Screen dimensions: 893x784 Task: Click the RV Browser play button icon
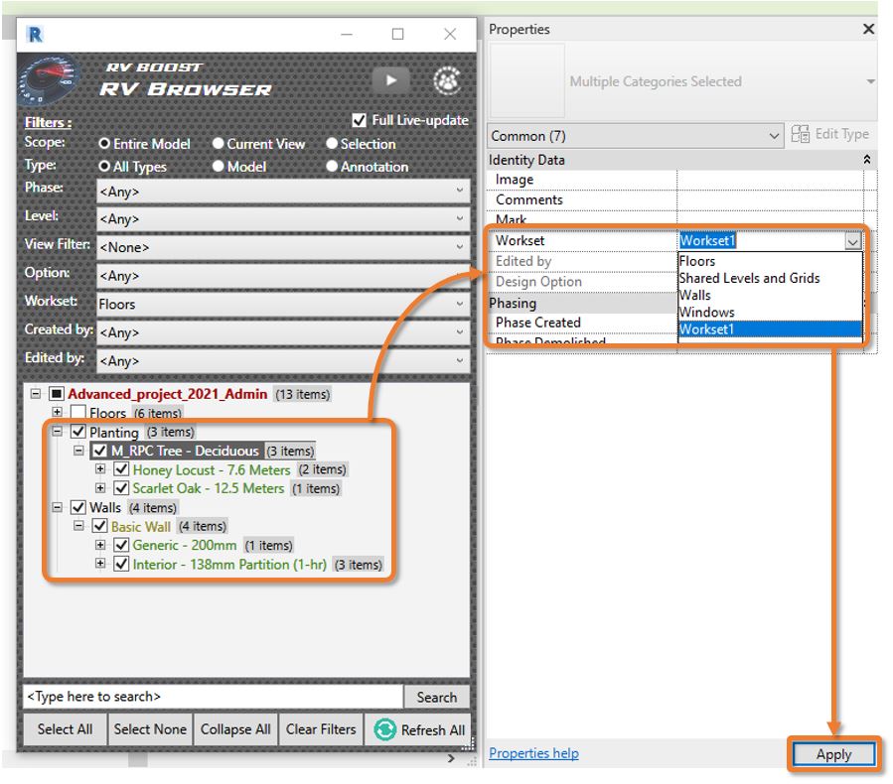pyautogui.click(x=390, y=80)
